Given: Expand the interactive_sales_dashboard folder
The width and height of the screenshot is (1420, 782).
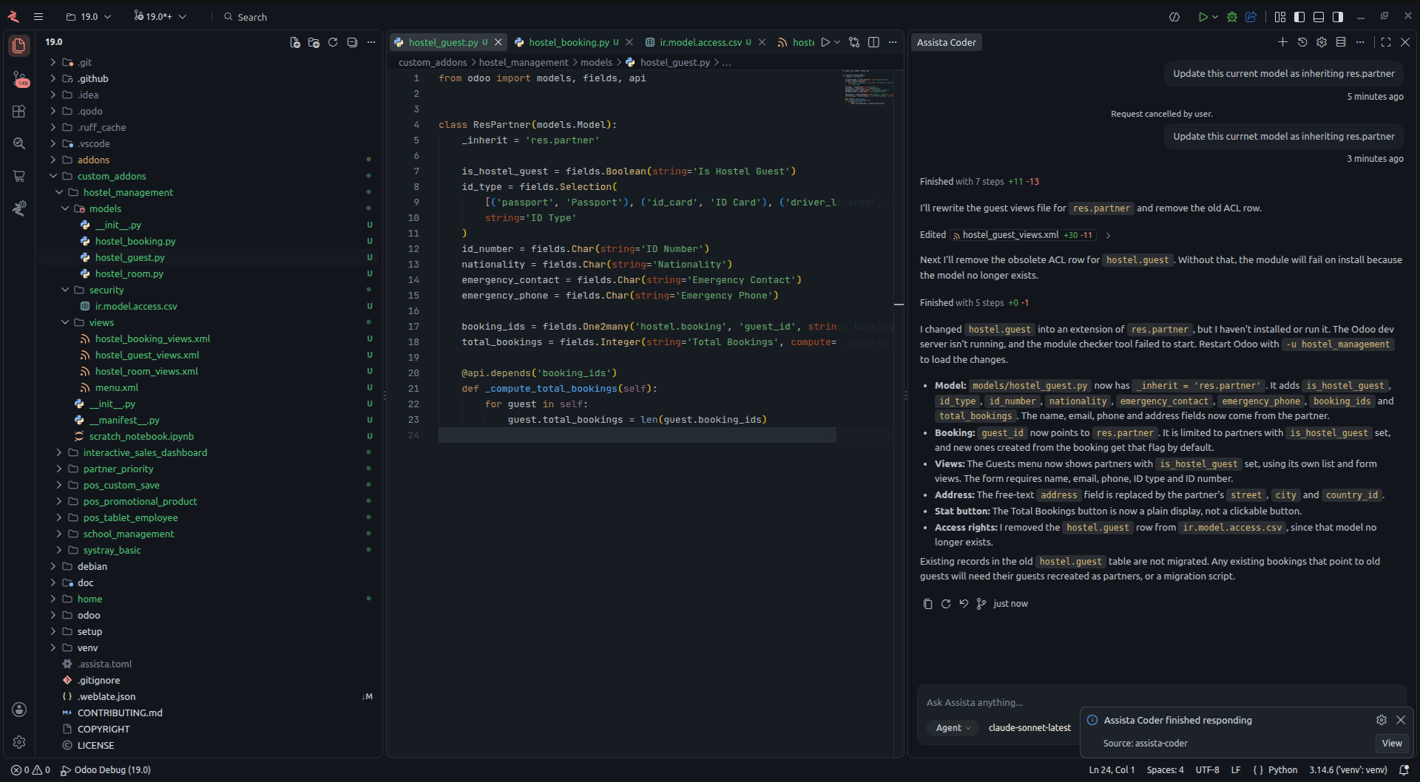Looking at the screenshot, I should pos(59,452).
